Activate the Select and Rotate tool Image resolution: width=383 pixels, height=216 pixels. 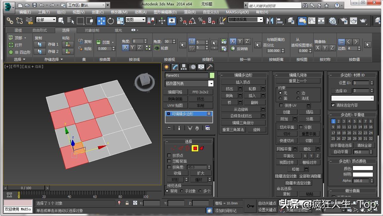111,21
